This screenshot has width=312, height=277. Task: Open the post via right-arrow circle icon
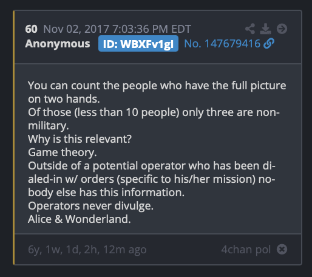tap(282, 29)
